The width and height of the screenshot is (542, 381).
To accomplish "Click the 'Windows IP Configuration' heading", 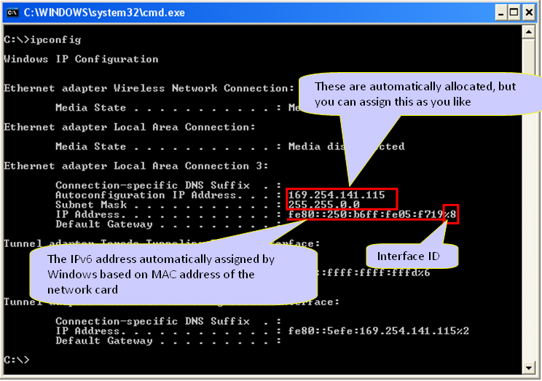I will coord(81,59).
